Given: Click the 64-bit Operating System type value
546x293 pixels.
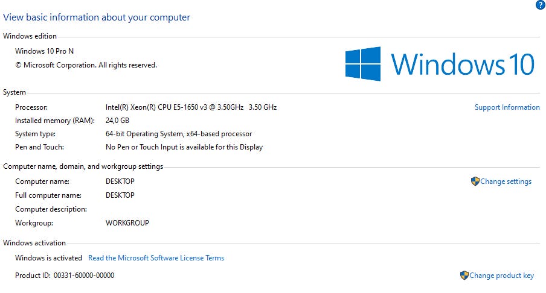Looking at the screenshot, I should point(179,134).
